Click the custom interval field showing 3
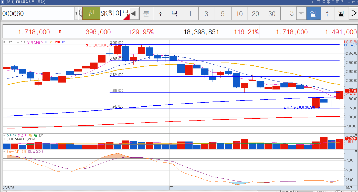Image resolution: width=358 pixels, height=192 pixels. 288,13
